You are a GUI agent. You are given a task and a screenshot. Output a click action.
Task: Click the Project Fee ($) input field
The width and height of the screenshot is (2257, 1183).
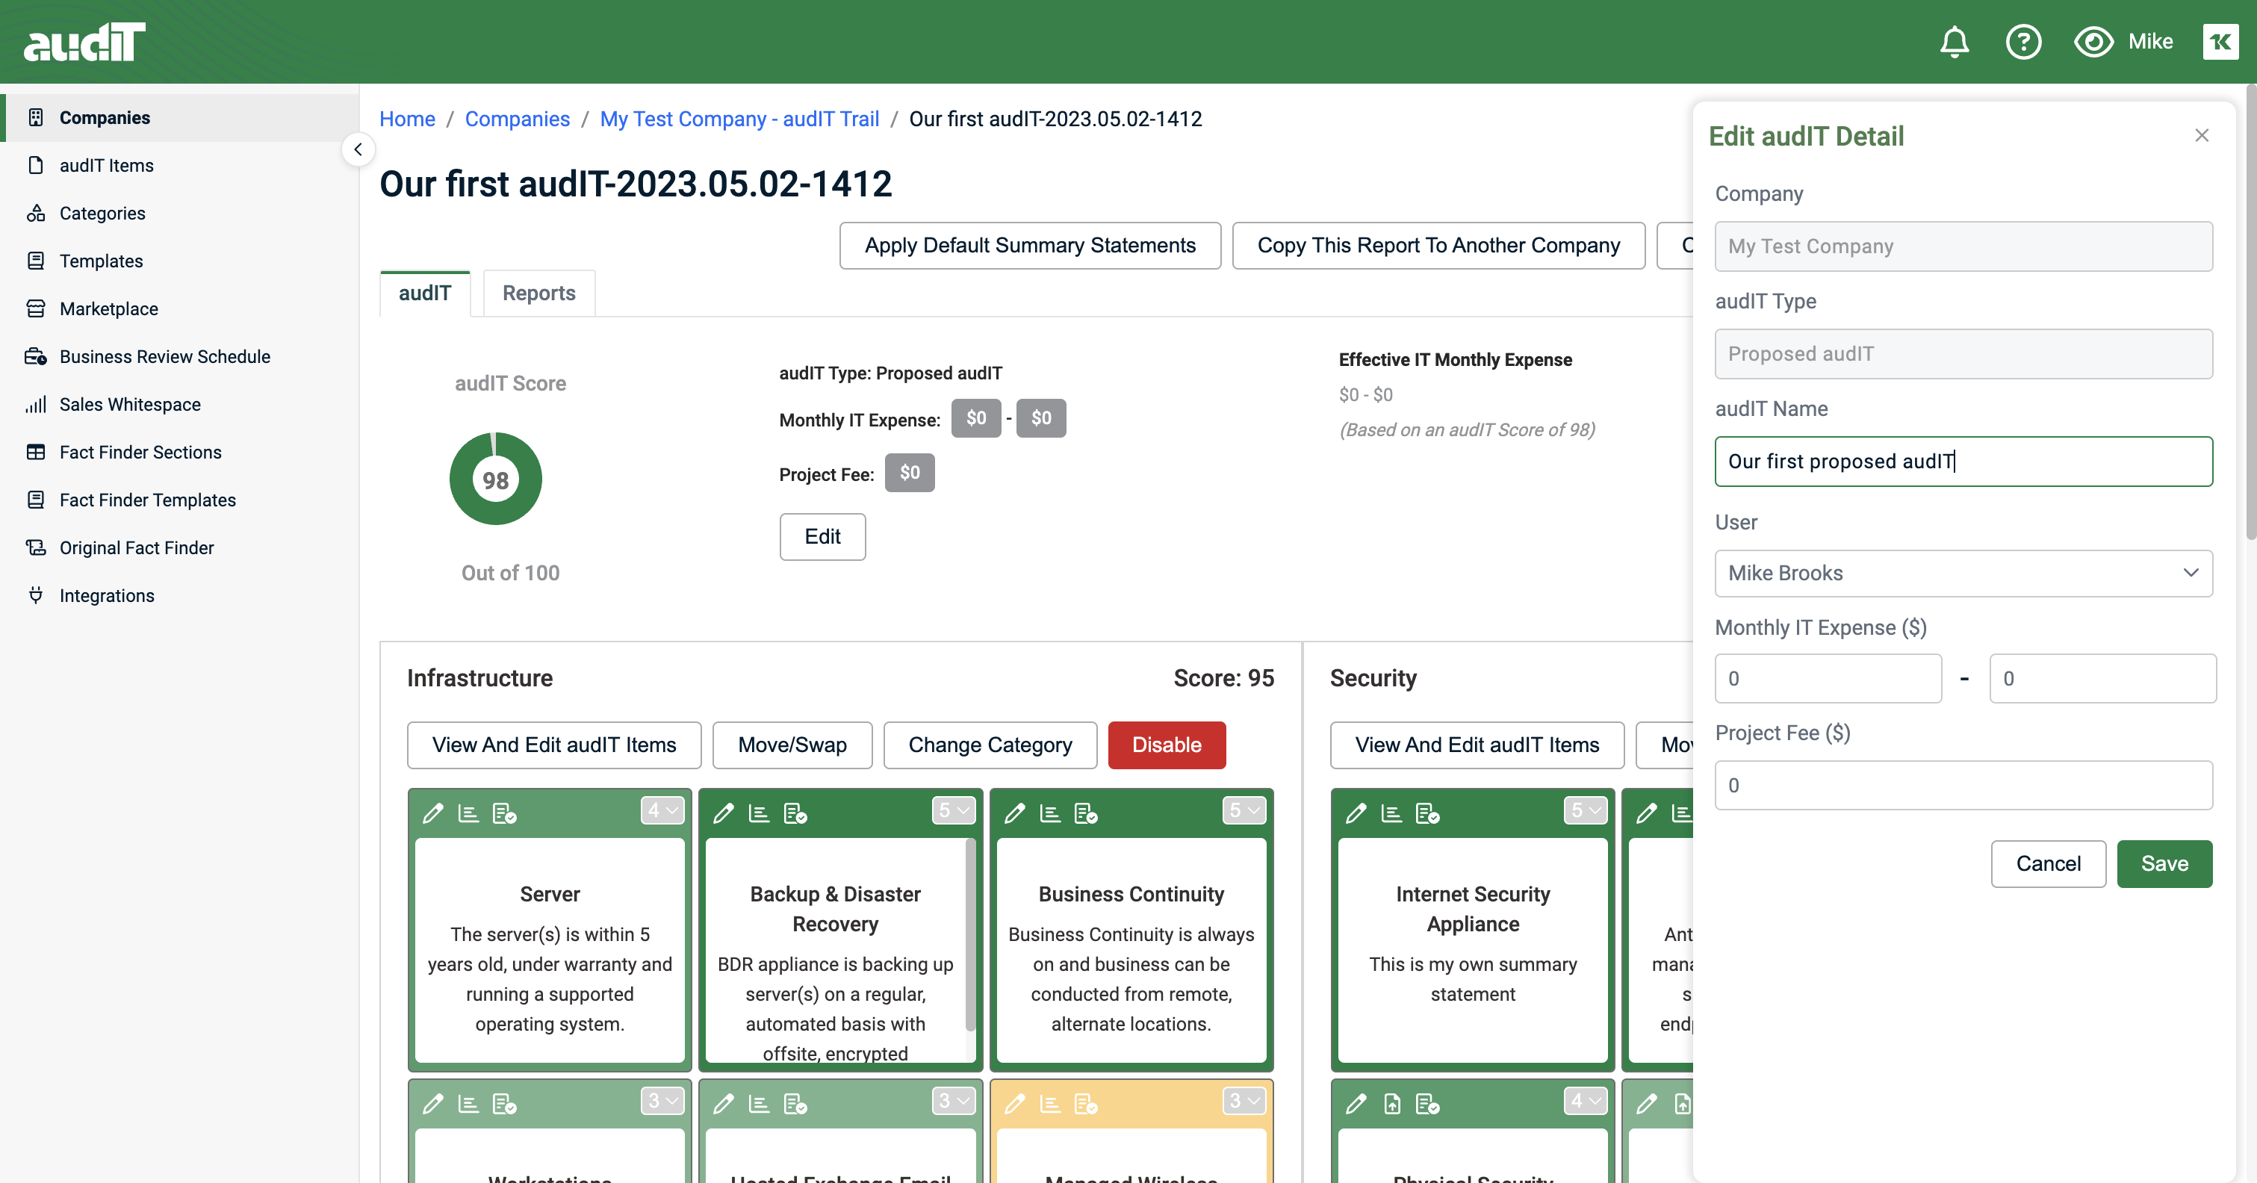pos(1963,785)
